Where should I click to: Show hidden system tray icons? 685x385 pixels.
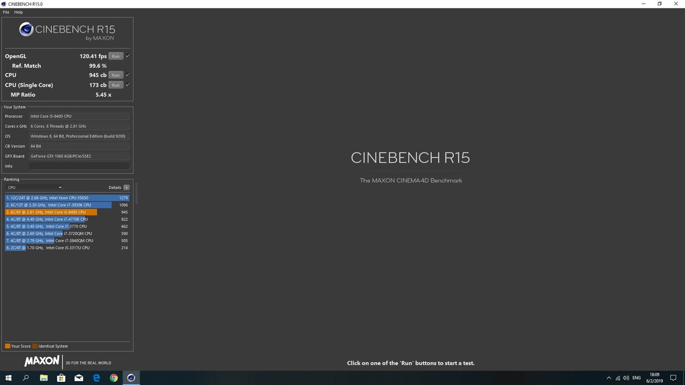[x=609, y=378]
